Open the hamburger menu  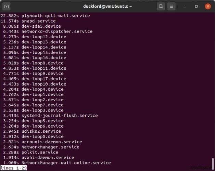click(x=171, y=6)
